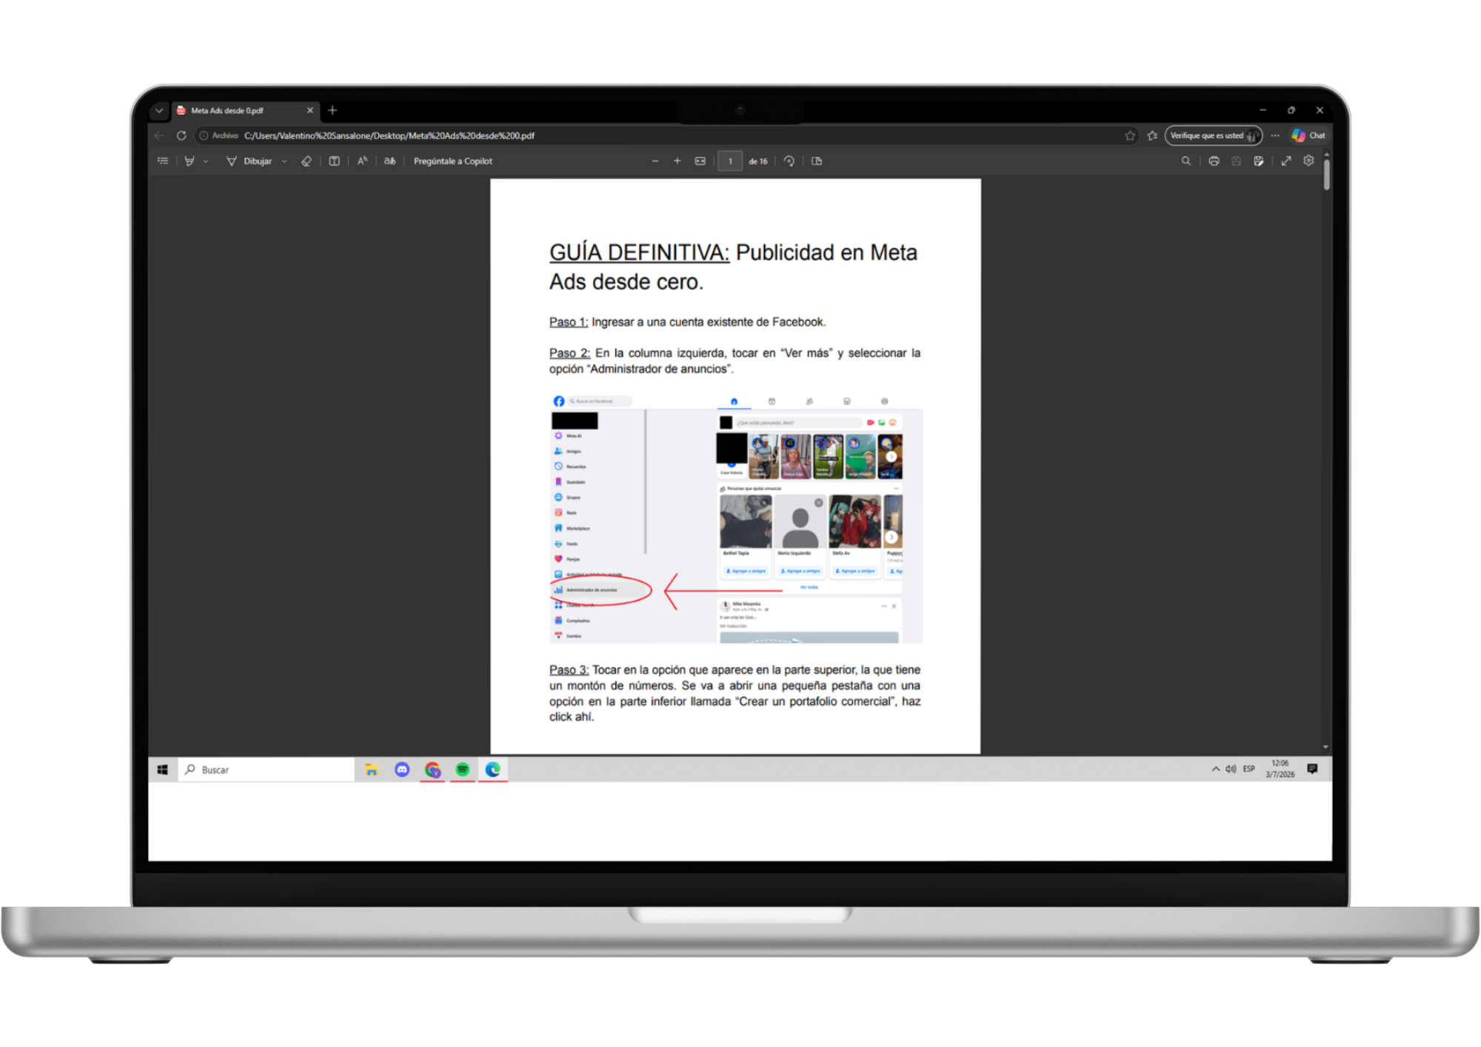Click the save as icon
Viewport: 1481px width, 1047px height.
pos(1259,161)
